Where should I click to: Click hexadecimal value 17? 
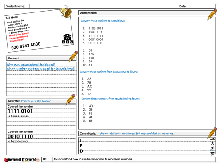(x=89, y=94)
